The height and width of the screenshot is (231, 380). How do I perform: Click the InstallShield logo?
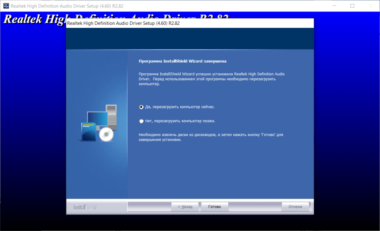85,207
